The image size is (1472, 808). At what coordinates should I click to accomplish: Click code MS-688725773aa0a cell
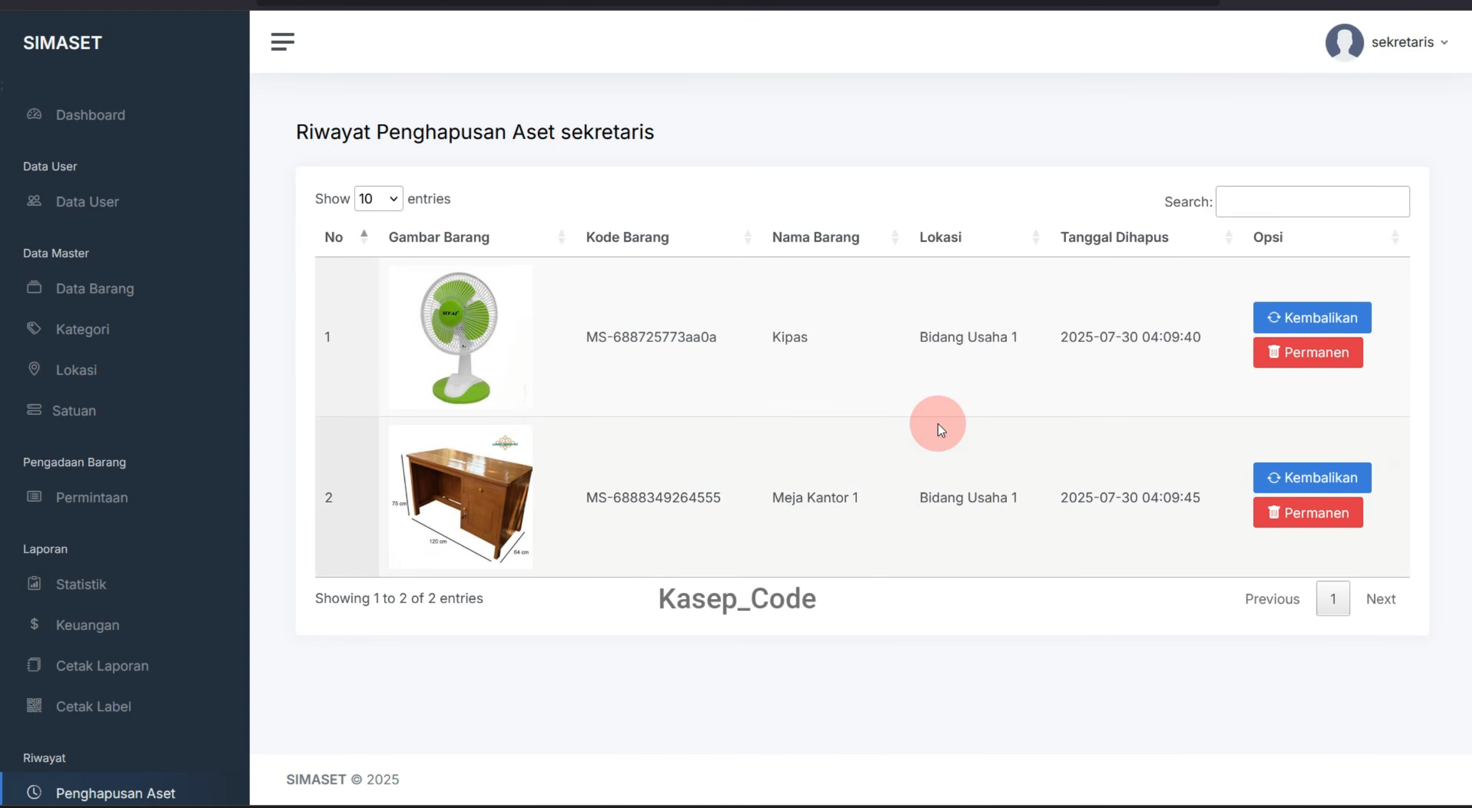pyautogui.click(x=651, y=337)
